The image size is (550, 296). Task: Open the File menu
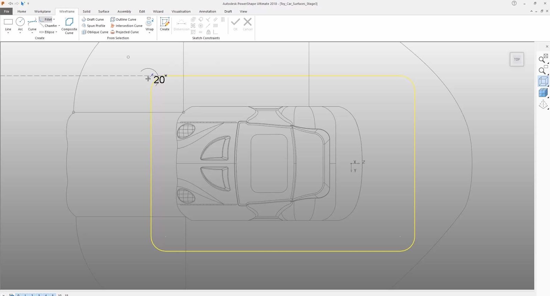[x=7, y=11]
